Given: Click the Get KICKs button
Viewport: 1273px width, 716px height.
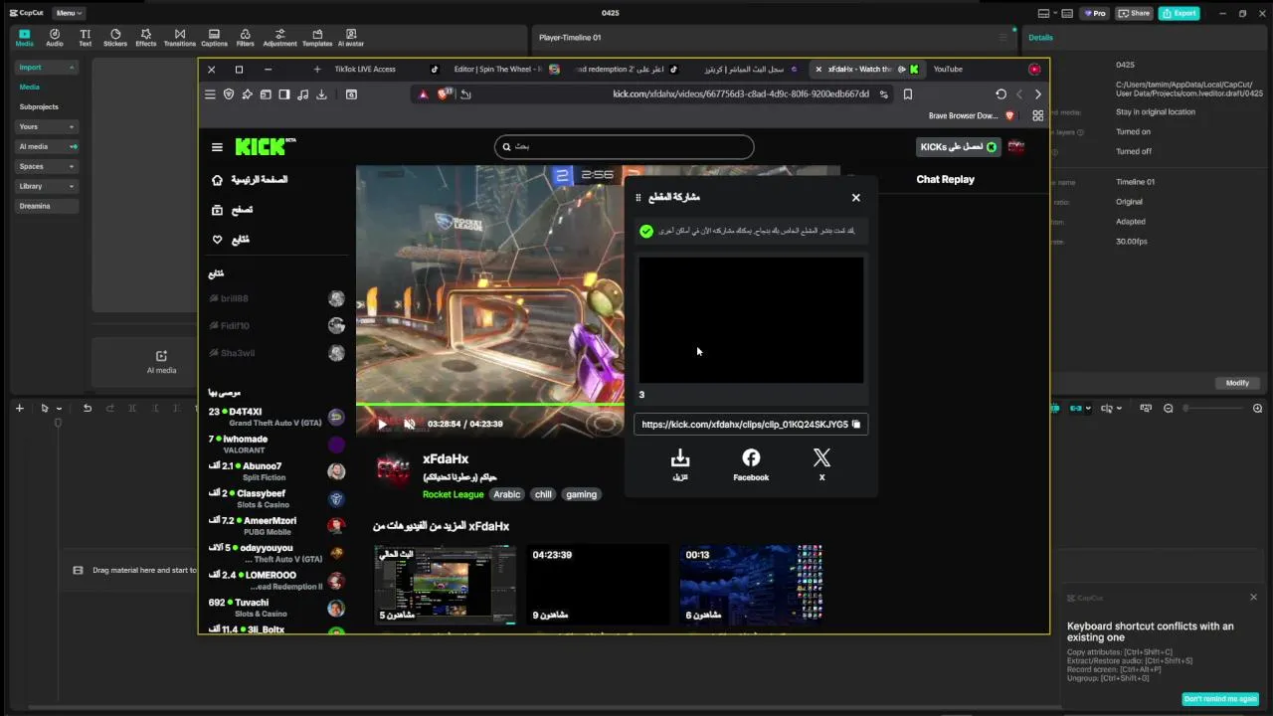Looking at the screenshot, I should [x=959, y=147].
